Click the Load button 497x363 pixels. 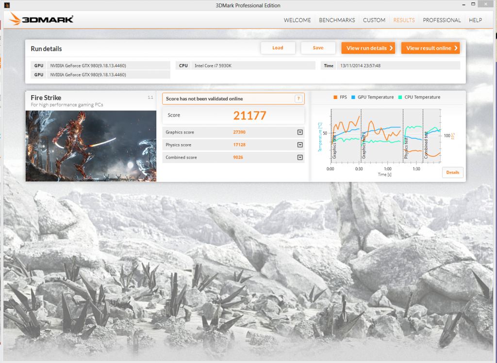(278, 48)
